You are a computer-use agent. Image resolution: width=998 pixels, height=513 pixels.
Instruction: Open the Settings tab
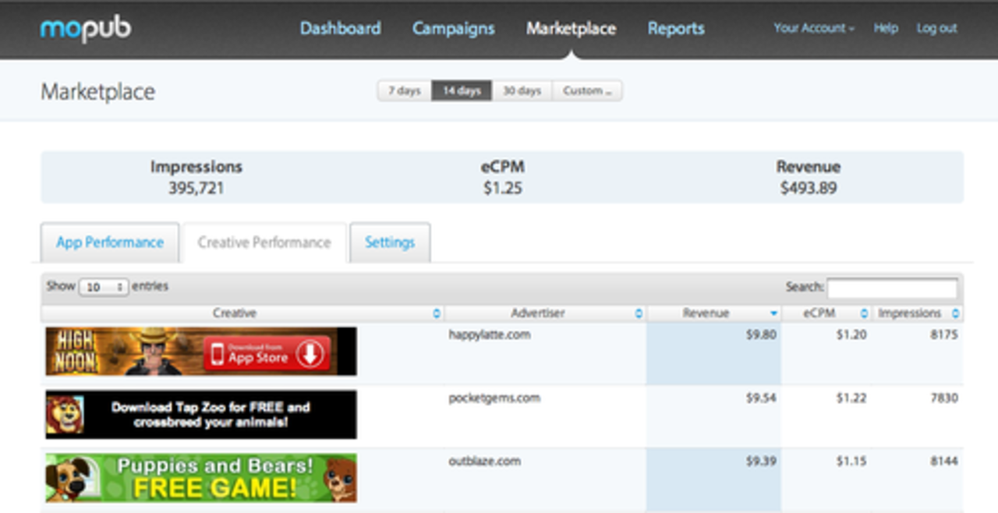[390, 242]
